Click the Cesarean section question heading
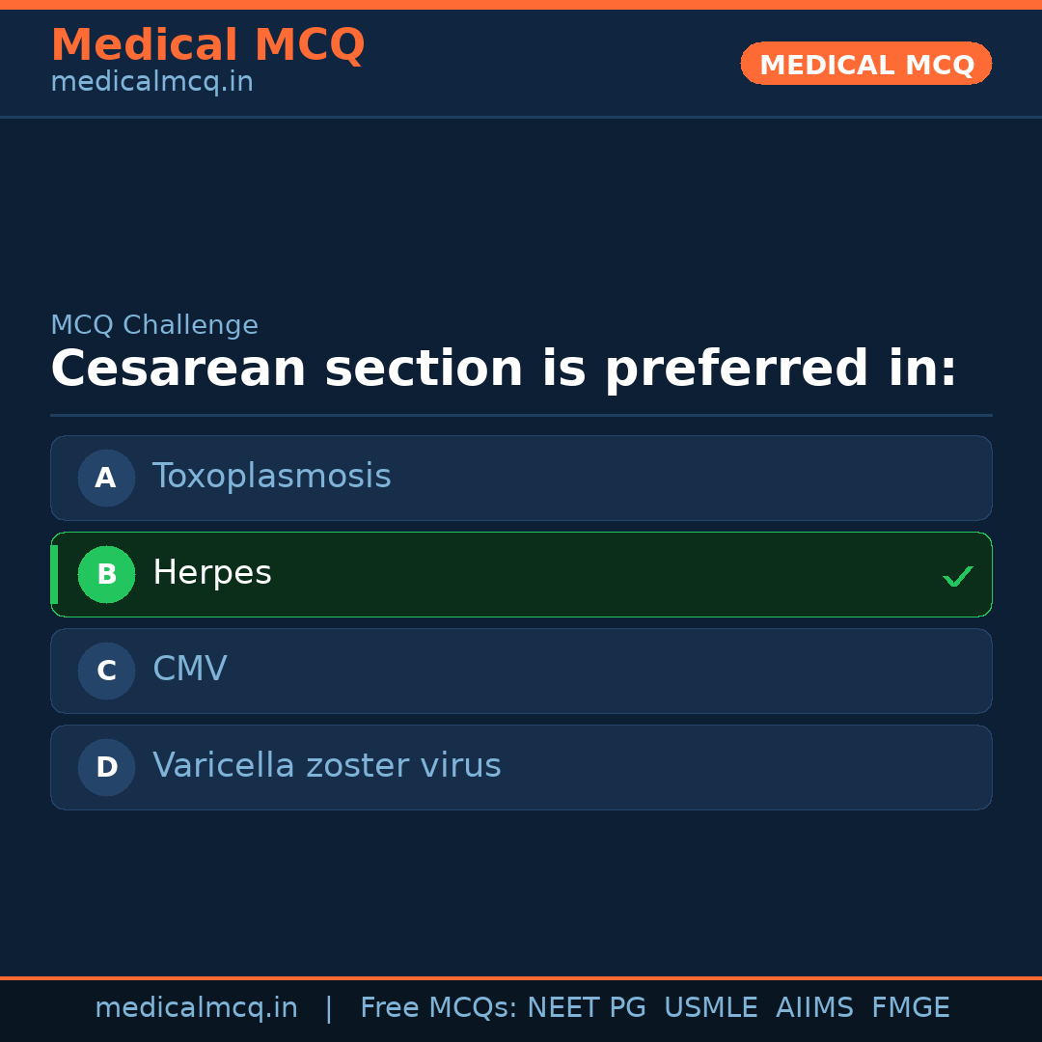This screenshot has height=1042, width=1042. point(503,370)
